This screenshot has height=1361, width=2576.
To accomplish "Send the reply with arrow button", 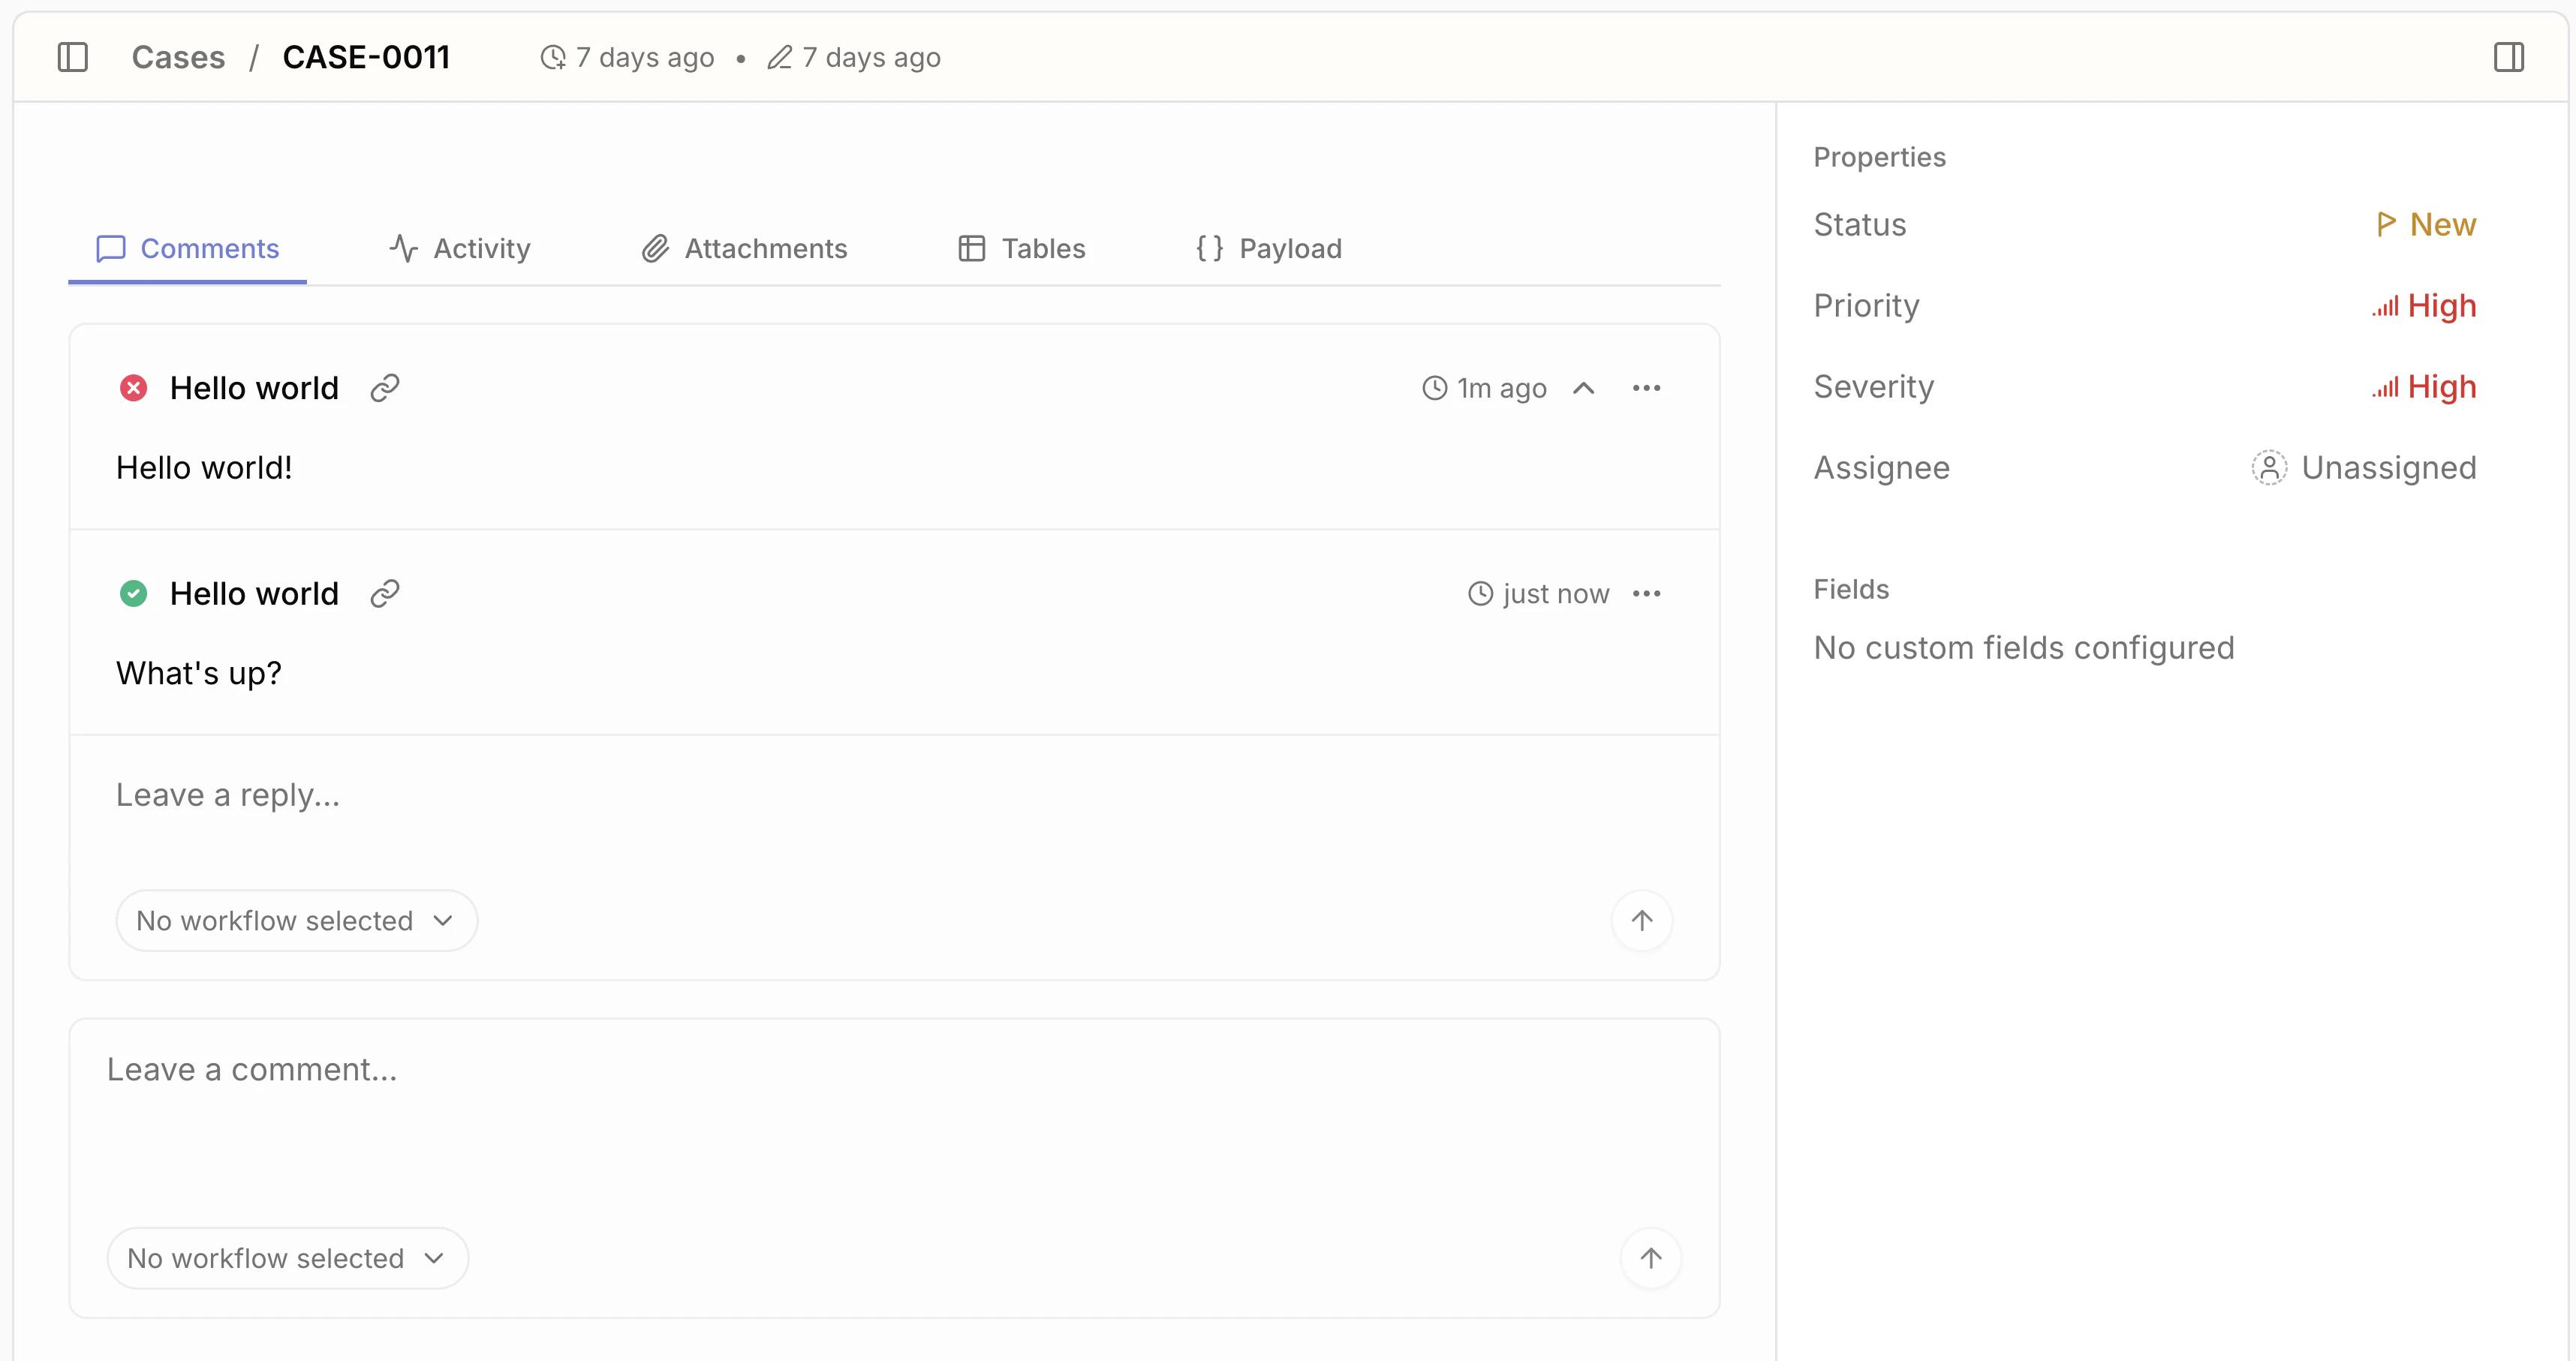I will pos(1641,921).
